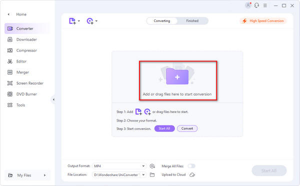Click the Upload to Cloud icon
This screenshot has width=300, height=186.
tap(192, 174)
